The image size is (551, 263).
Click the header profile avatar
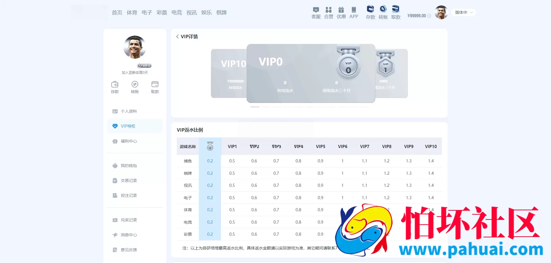pyautogui.click(x=441, y=12)
